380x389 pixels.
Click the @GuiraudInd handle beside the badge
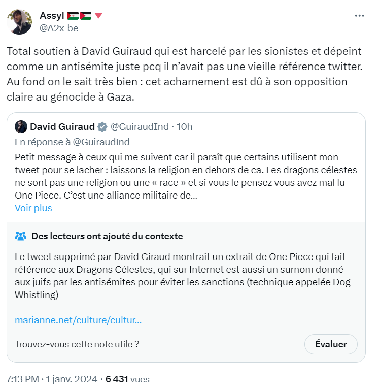coord(140,126)
